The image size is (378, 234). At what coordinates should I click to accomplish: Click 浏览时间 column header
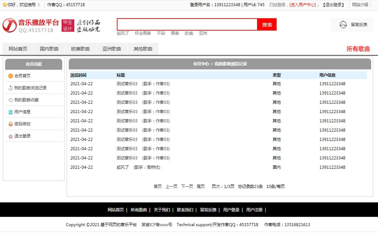[x=78, y=75]
